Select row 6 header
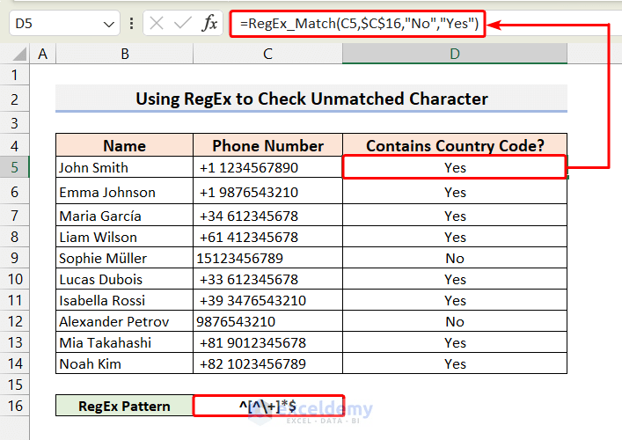 point(15,192)
